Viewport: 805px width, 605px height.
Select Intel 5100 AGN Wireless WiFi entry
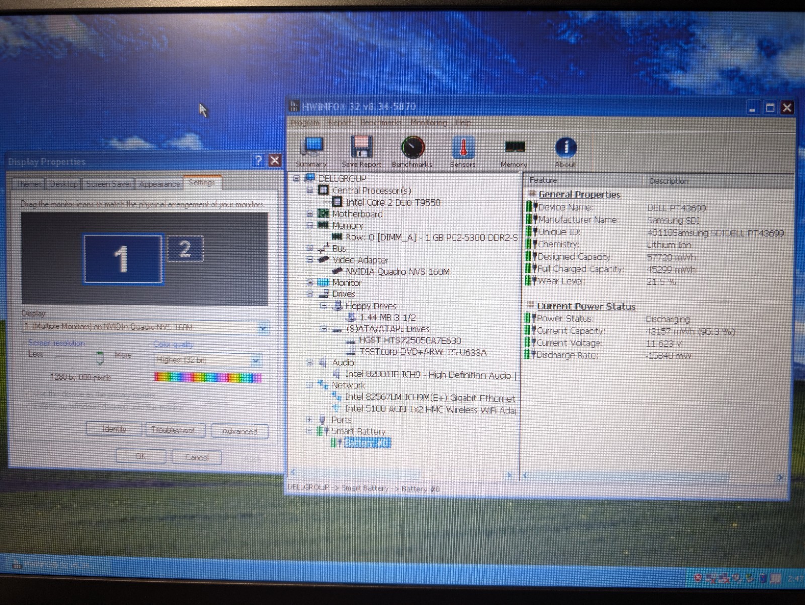[430, 409]
